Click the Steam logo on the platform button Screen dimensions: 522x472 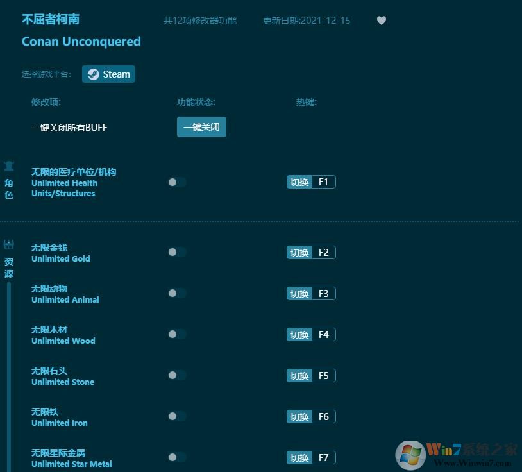(92, 74)
